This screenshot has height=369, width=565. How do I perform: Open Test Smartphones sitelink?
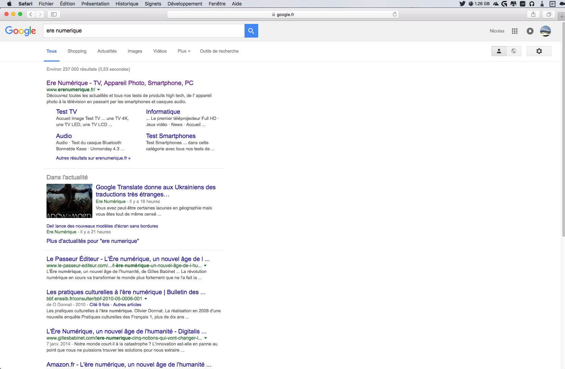tap(171, 136)
